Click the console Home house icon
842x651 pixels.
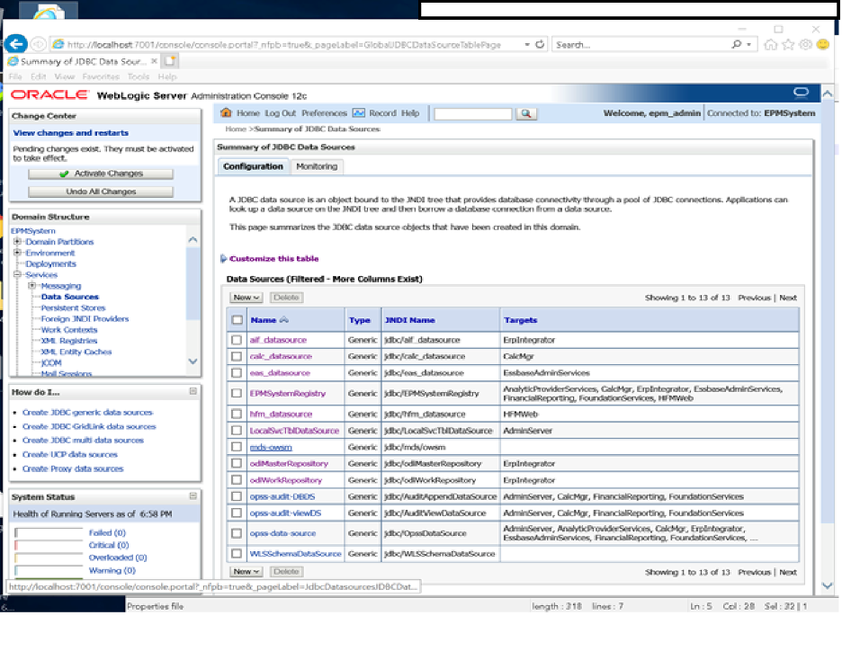pyautogui.click(x=226, y=112)
